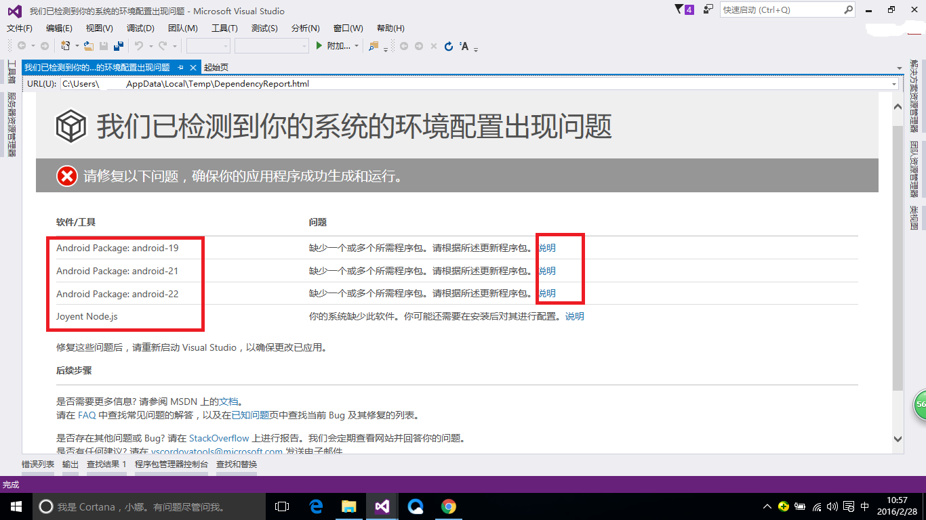The width and height of the screenshot is (926, 520).
Task: Click the text size A icon
Action: coord(464,46)
